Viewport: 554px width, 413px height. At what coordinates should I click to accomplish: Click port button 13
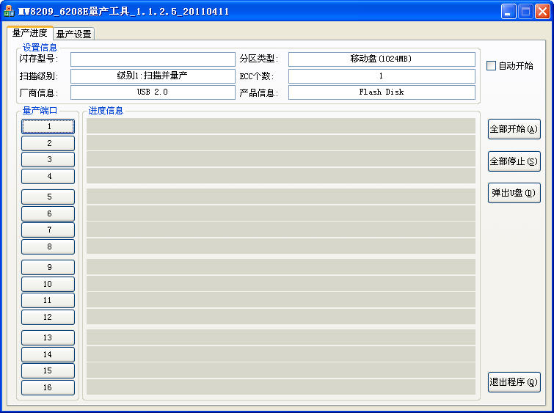tap(48, 337)
